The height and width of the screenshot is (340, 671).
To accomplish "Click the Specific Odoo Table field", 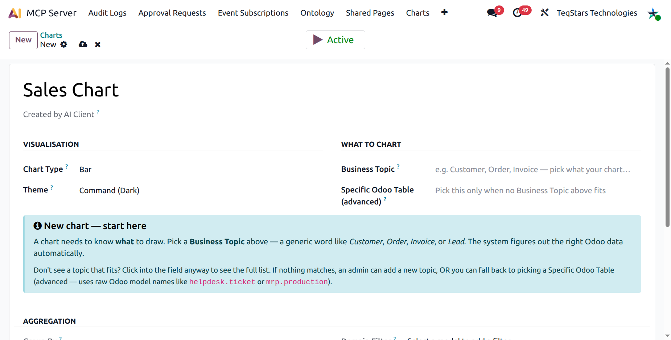I will [538, 191].
